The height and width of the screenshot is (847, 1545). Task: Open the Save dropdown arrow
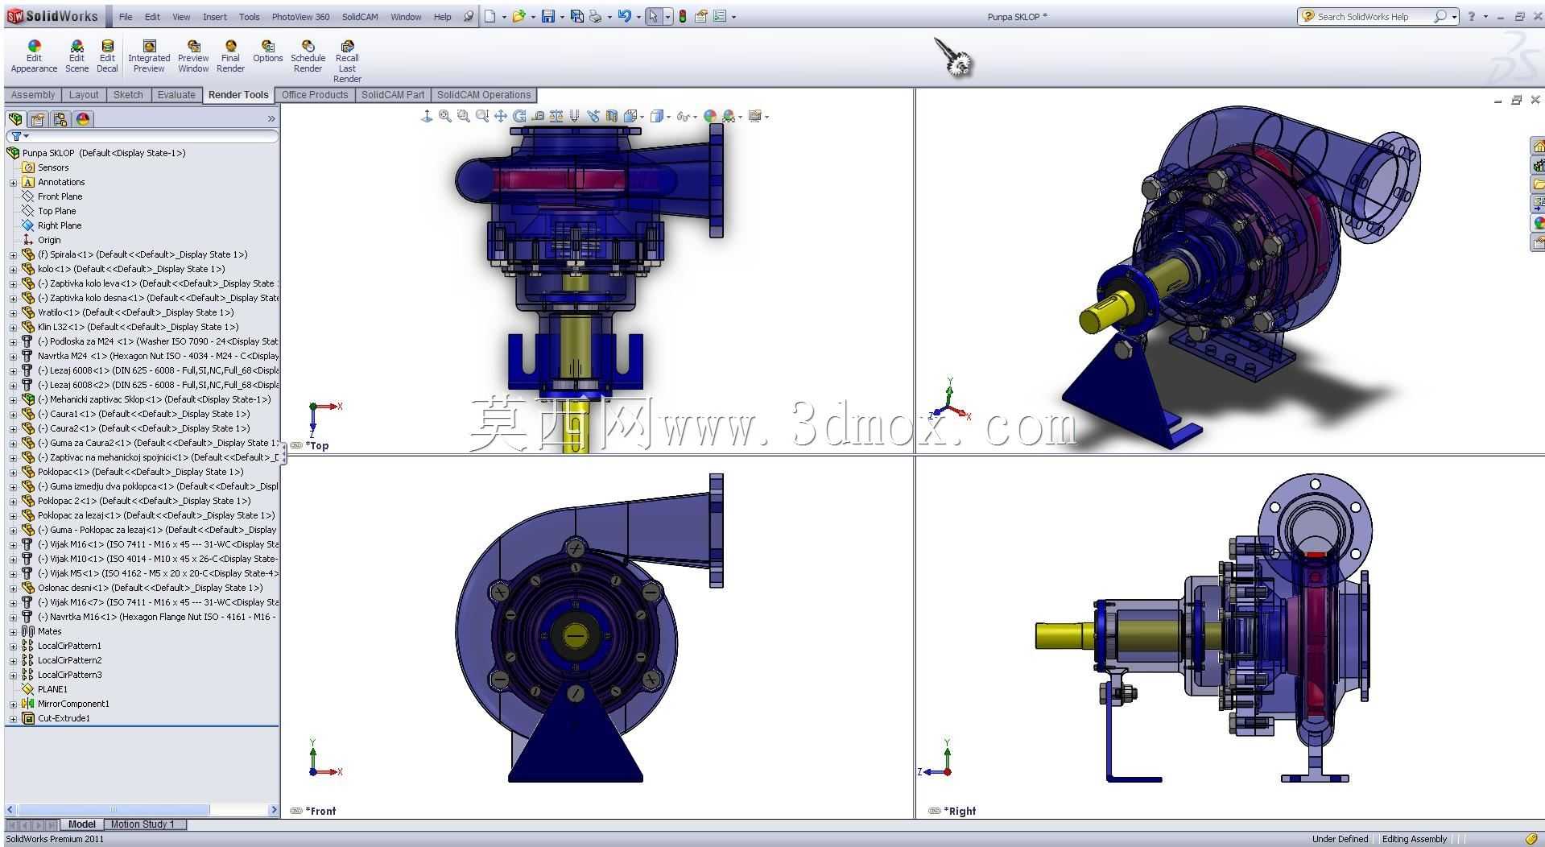click(562, 17)
